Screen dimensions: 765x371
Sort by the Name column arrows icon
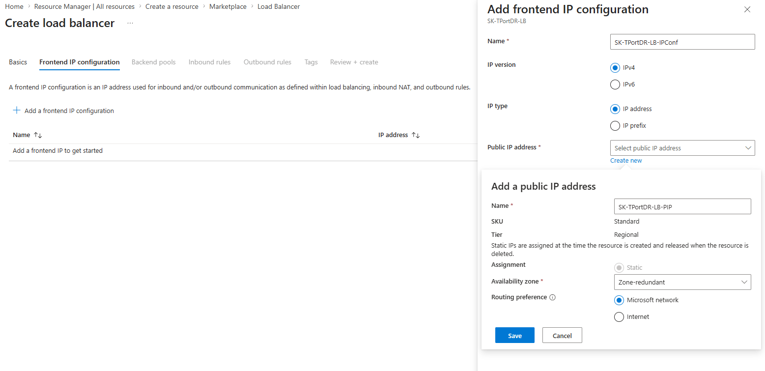point(38,135)
